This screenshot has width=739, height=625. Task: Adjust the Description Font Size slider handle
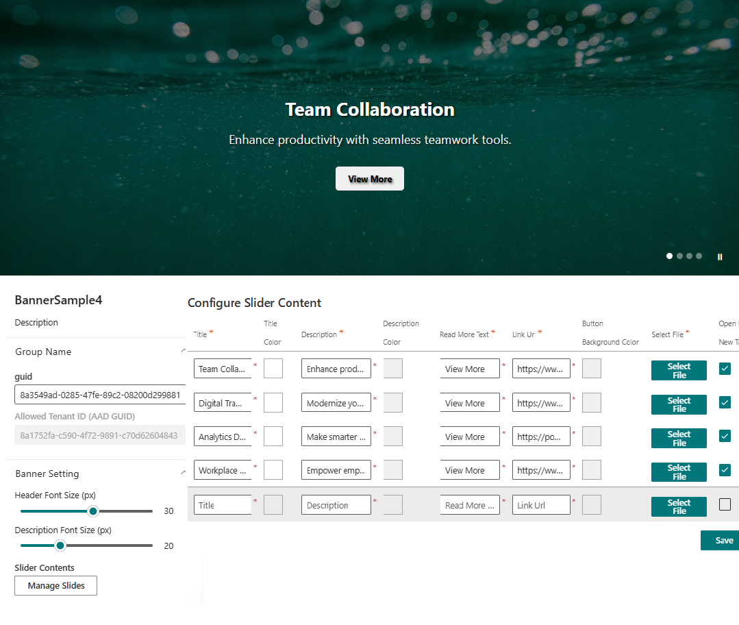(60, 546)
